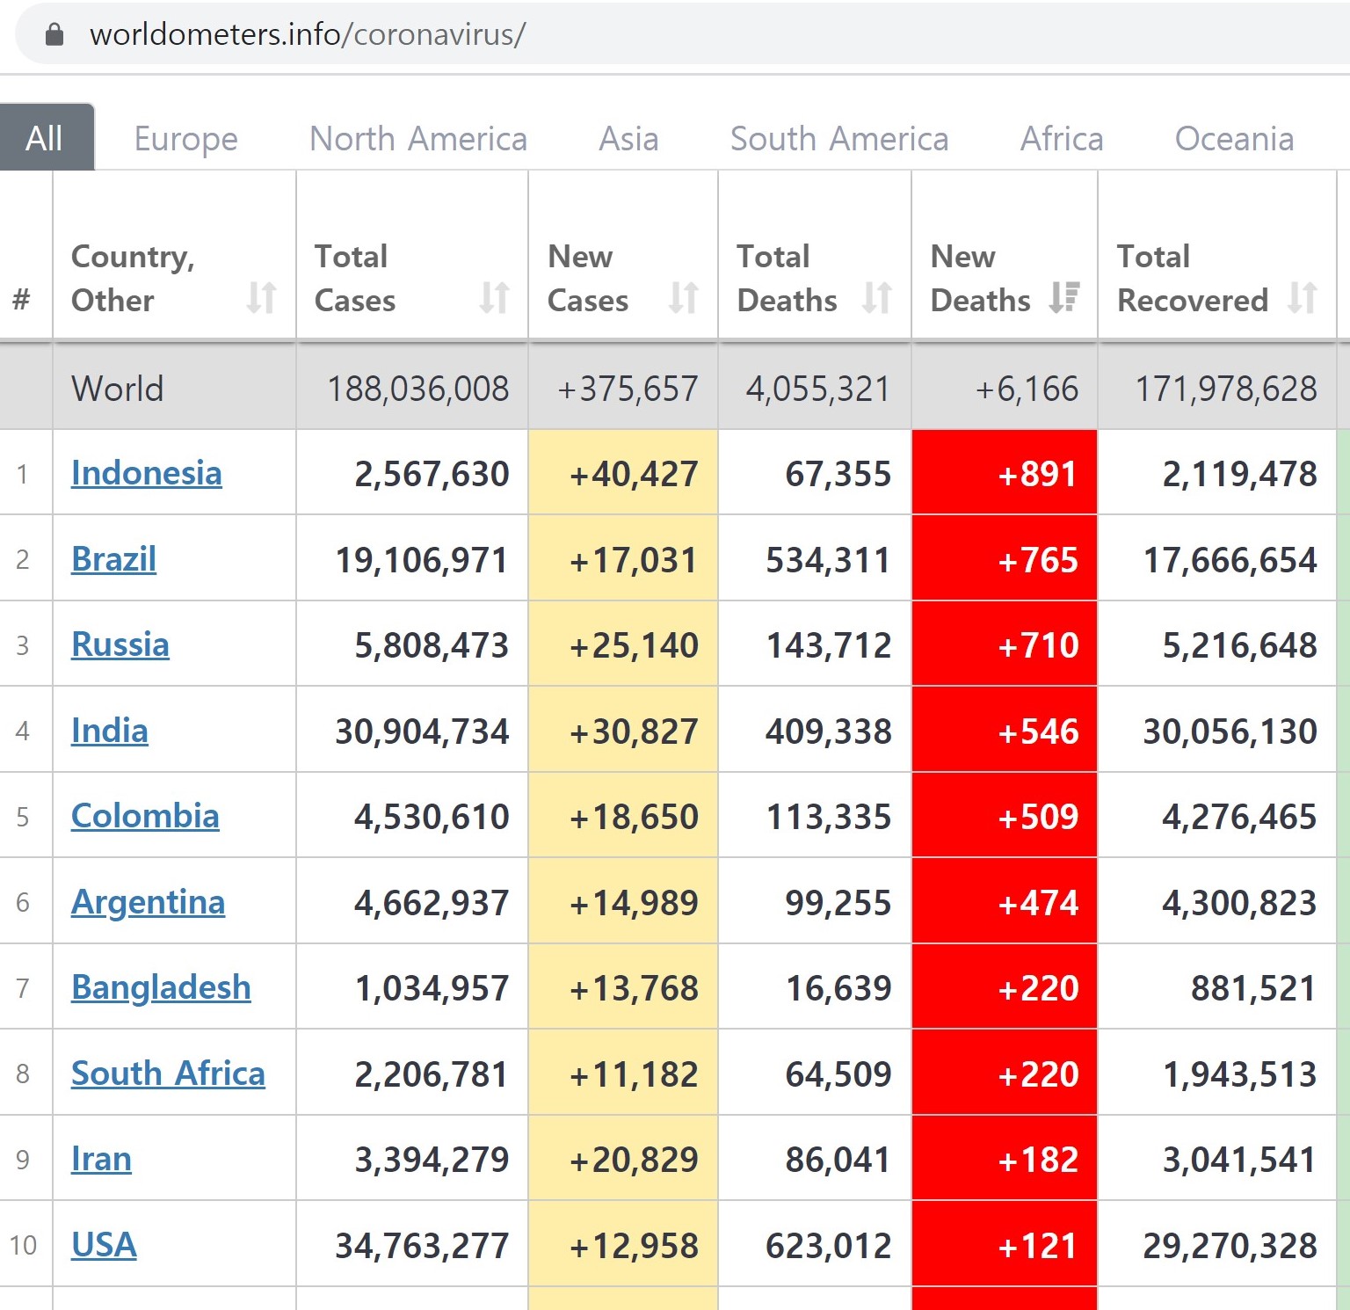
Task: Sort by Country, Other column arrows
Action: click(x=261, y=298)
